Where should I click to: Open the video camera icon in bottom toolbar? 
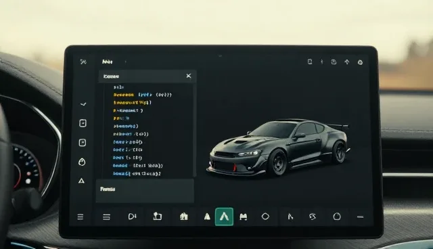133,217
